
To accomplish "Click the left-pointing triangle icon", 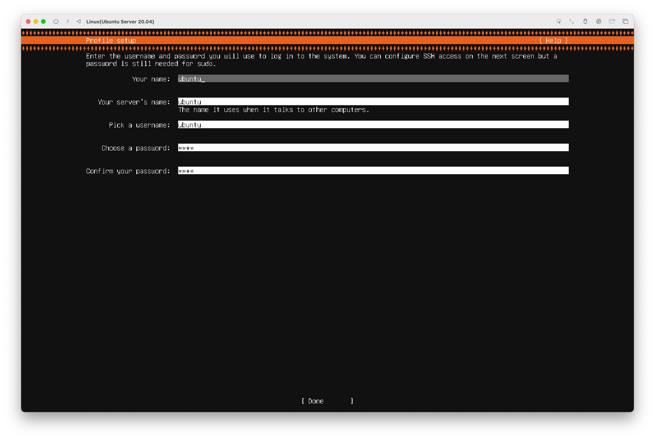I will coord(79,21).
